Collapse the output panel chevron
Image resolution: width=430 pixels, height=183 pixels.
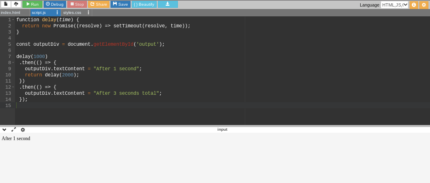click(x=4, y=130)
